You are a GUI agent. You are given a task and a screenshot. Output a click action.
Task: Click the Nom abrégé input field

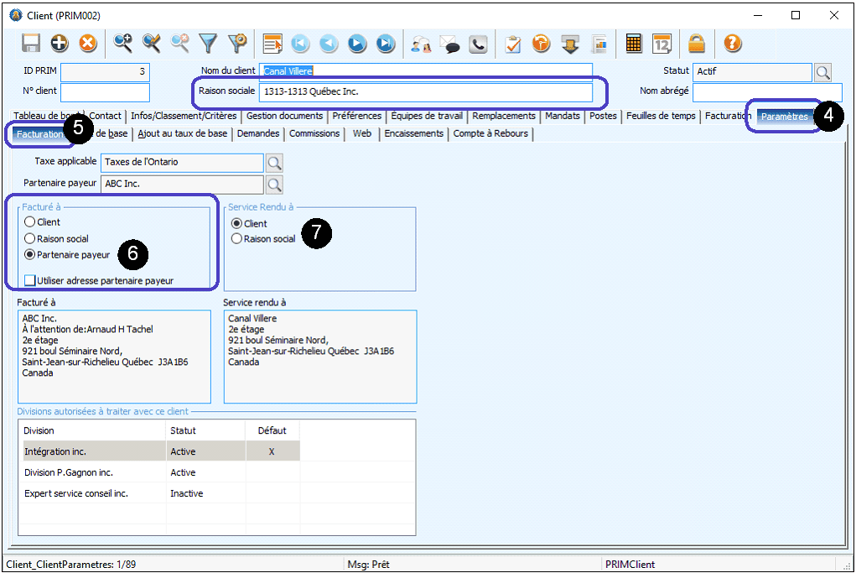[x=766, y=92]
